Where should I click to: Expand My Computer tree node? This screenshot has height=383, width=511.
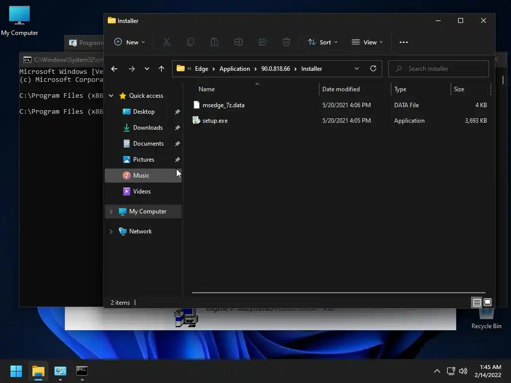click(x=111, y=211)
